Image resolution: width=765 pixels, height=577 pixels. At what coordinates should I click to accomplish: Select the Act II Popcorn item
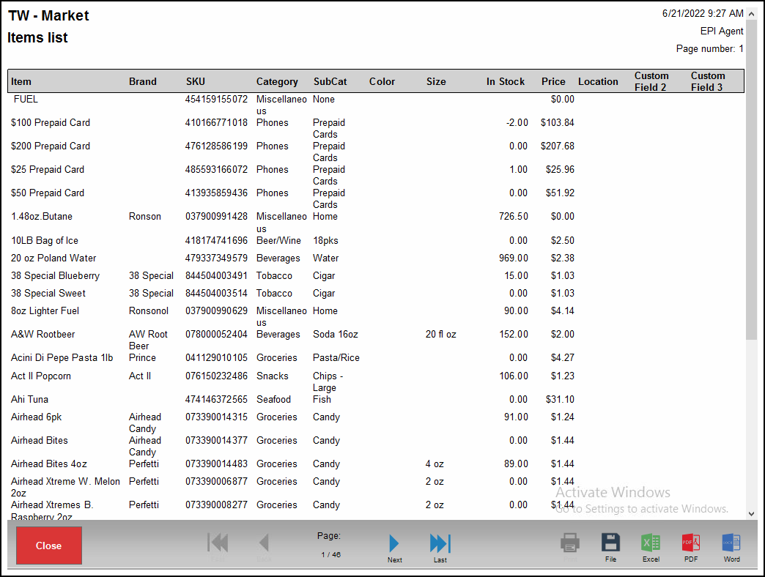click(x=41, y=376)
